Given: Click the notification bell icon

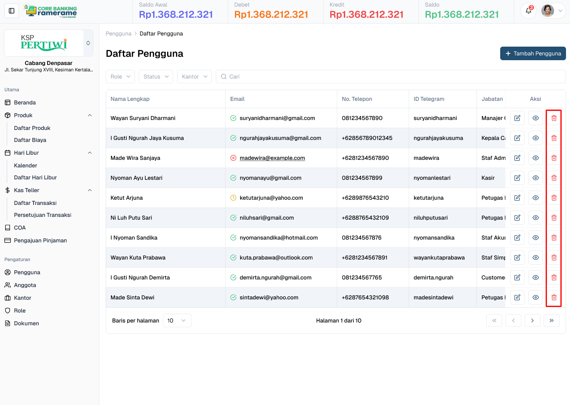Looking at the screenshot, I should click(529, 11).
